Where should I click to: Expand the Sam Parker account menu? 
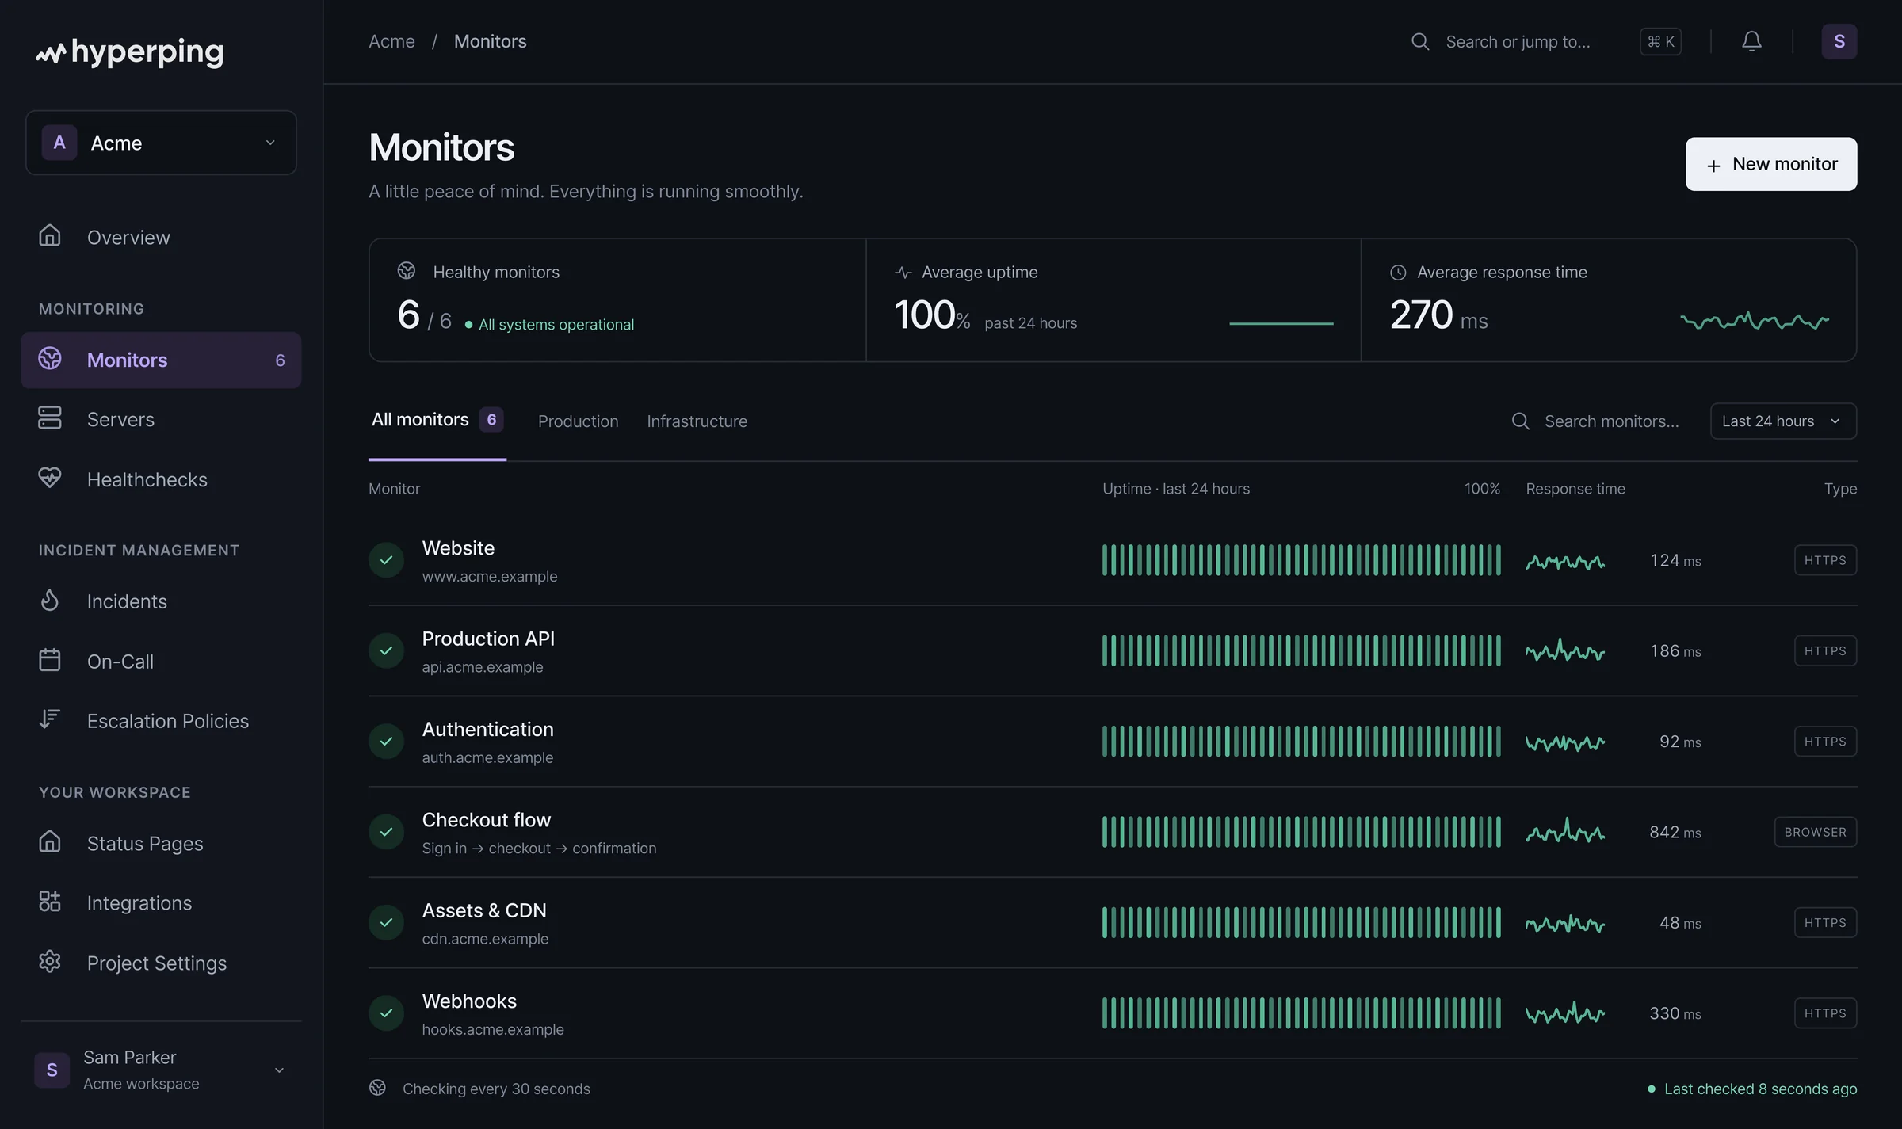(x=161, y=1070)
